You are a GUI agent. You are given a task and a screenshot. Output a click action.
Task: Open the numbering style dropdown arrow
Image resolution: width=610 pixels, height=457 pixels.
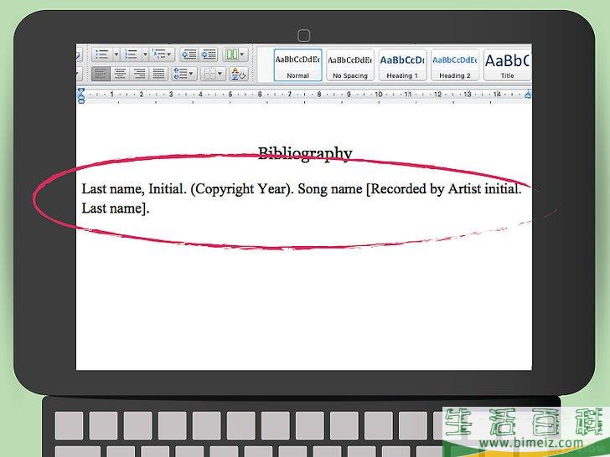[145, 54]
